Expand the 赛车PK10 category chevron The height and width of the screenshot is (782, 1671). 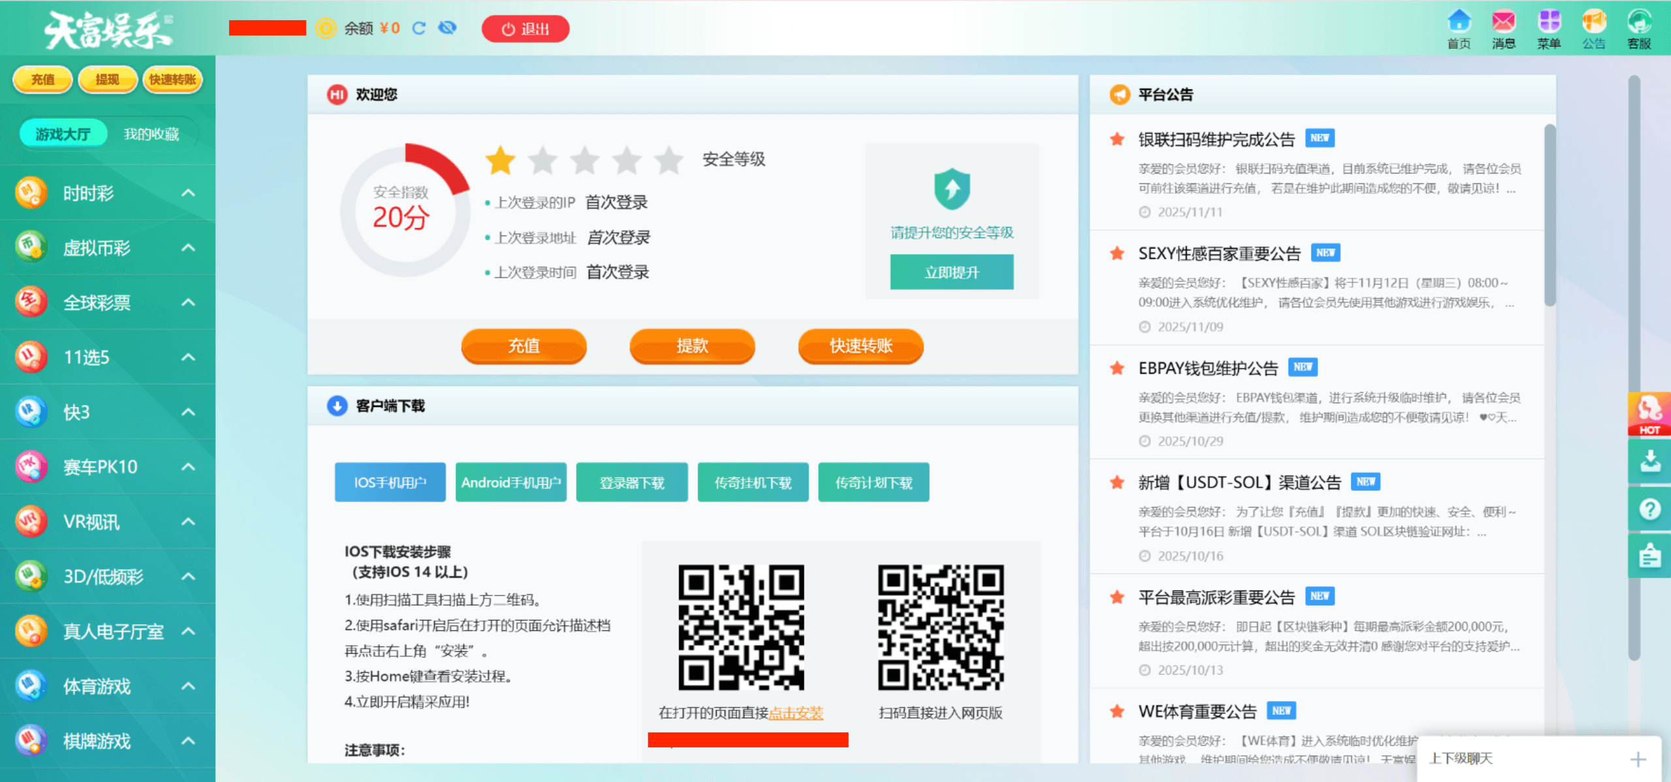click(x=188, y=467)
